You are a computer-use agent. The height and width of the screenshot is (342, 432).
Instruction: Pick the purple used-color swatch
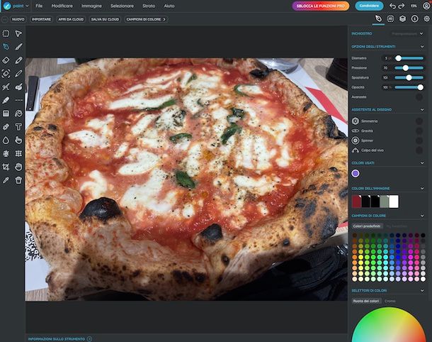coord(356,173)
